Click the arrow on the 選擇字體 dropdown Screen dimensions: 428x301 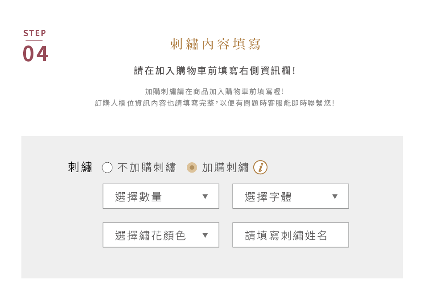(335, 196)
